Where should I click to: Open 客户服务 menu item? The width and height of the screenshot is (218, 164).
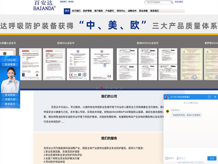[x=98, y=11]
